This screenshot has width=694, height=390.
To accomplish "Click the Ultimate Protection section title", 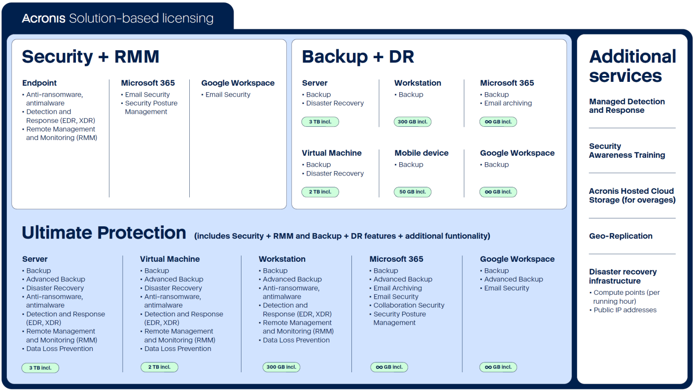I will tap(104, 233).
